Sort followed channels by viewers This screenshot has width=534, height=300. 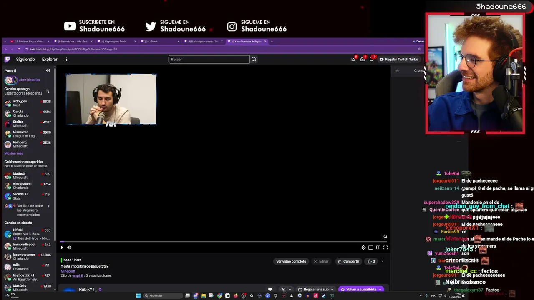(48, 91)
